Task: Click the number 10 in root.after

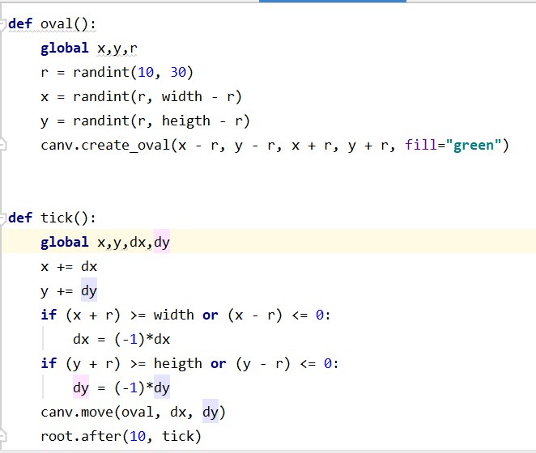Action: 138,436
